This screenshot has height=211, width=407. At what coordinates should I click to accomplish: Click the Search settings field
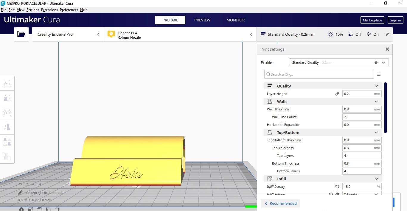319,74
